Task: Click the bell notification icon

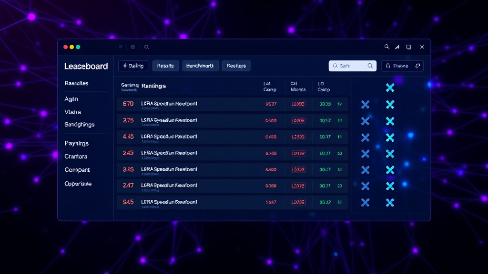Action: tap(388, 66)
